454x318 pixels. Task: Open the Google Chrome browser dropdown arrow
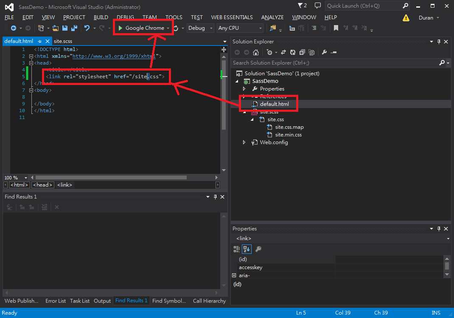click(168, 28)
